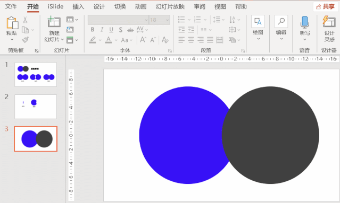Screen dimensions: 340x203
Task: Toggle Underline formatting
Action: pyautogui.click(x=111, y=30)
